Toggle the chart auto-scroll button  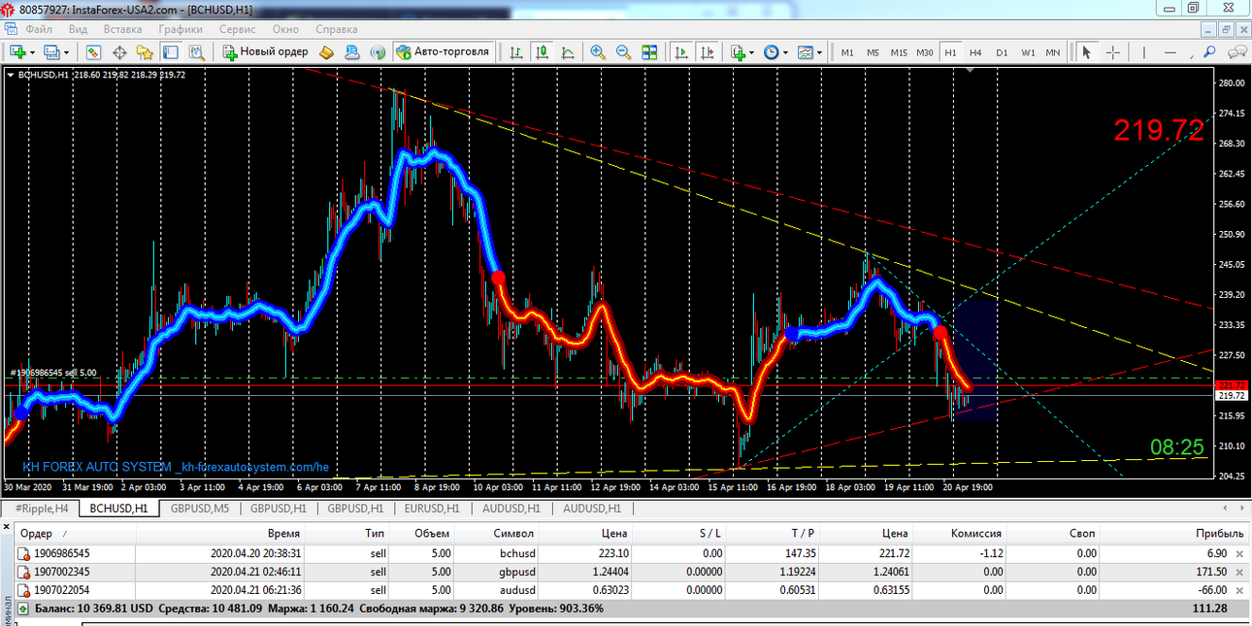tap(681, 51)
